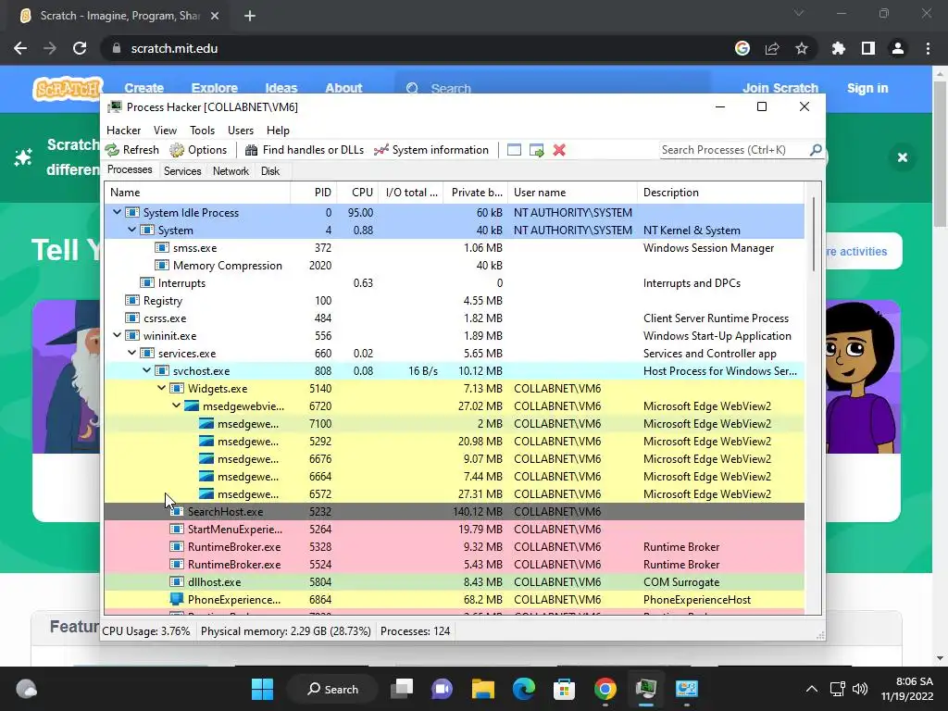The height and width of the screenshot is (711, 948).
Task: Switch to the Network tab
Action: pyautogui.click(x=231, y=171)
